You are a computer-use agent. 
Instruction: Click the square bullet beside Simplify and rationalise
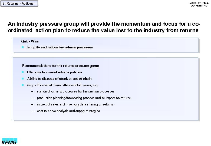23,47
